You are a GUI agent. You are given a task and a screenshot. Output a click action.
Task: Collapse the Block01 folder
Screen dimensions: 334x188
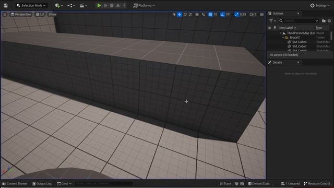pyautogui.click(x=283, y=38)
